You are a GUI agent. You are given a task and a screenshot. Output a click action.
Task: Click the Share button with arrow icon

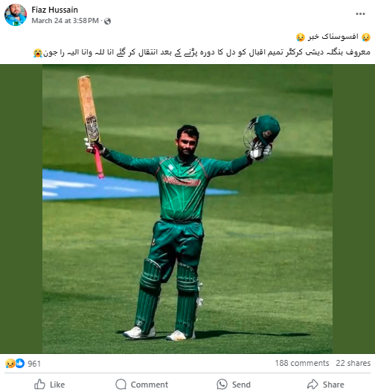click(326, 385)
